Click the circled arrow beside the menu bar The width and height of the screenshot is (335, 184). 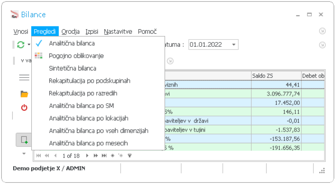click(x=322, y=31)
